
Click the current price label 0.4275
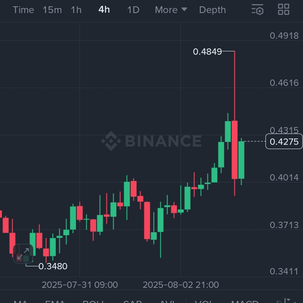click(x=284, y=141)
